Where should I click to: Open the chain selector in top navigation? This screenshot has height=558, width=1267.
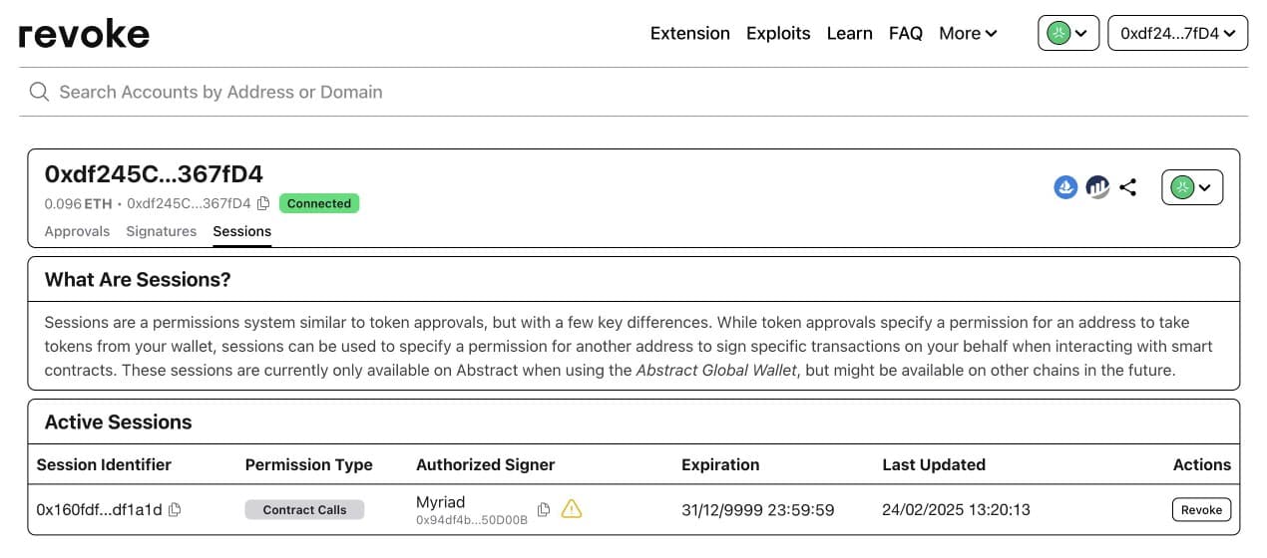(1068, 33)
